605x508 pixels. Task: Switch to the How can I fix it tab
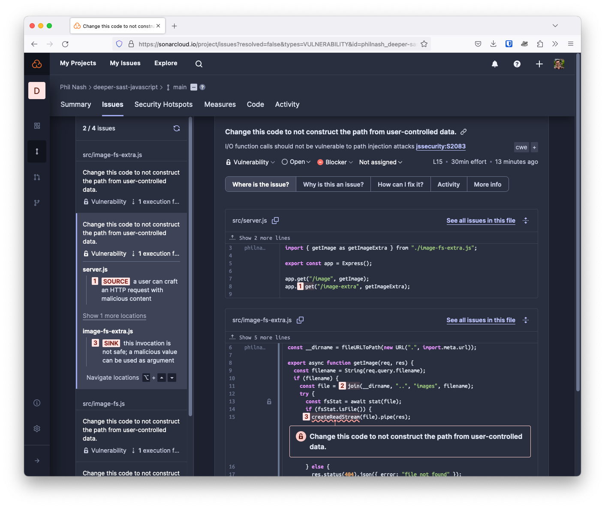[400, 184]
